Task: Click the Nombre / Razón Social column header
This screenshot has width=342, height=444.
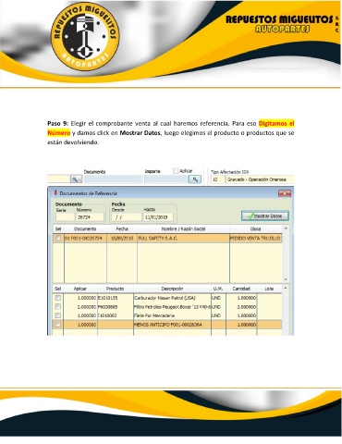Action: coord(183,228)
